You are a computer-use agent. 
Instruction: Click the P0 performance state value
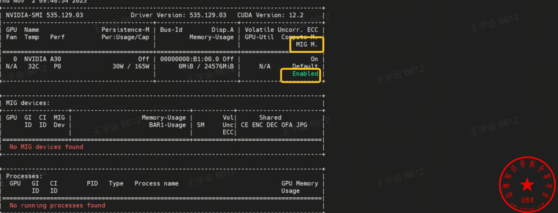point(57,66)
